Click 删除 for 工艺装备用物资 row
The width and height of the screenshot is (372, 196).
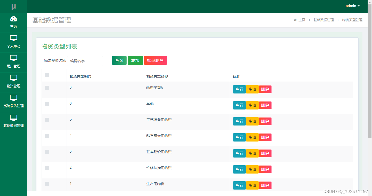pos(265,121)
